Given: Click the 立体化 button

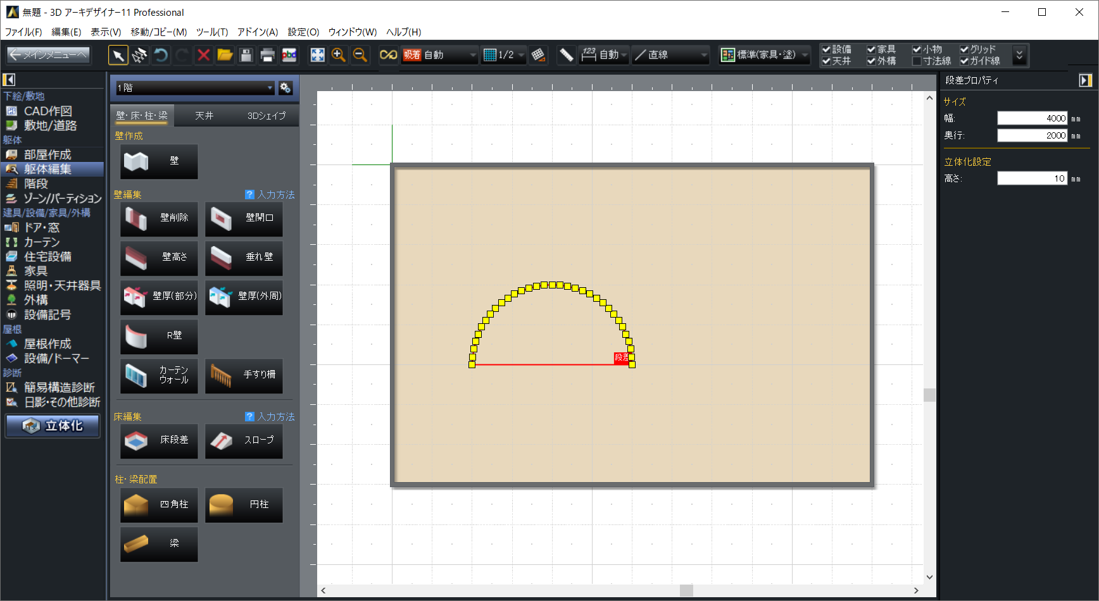Looking at the screenshot, I should [x=53, y=426].
